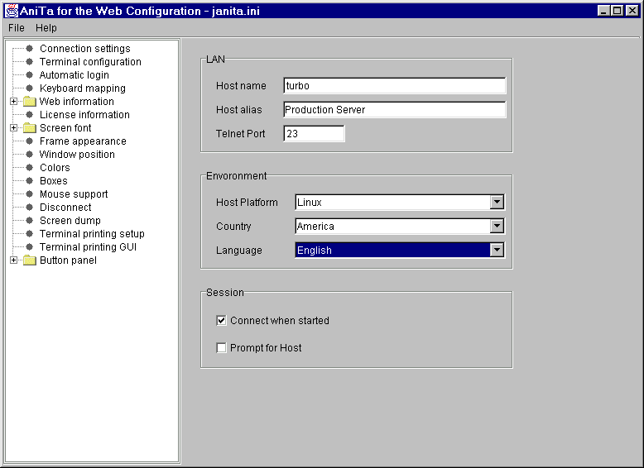
Task: Select Window position in the tree
Action: [77, 155]
